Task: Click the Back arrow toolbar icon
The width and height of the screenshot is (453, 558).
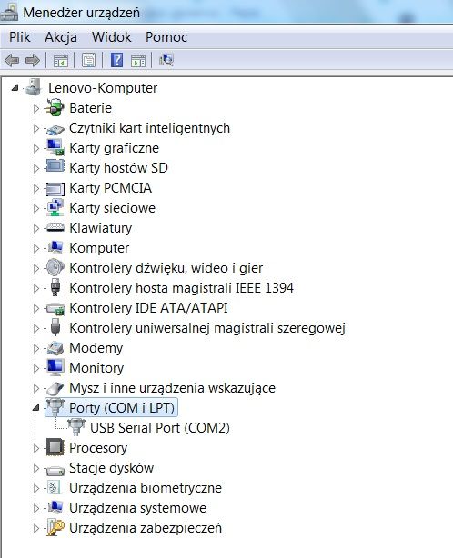Action: coord(12,61)
